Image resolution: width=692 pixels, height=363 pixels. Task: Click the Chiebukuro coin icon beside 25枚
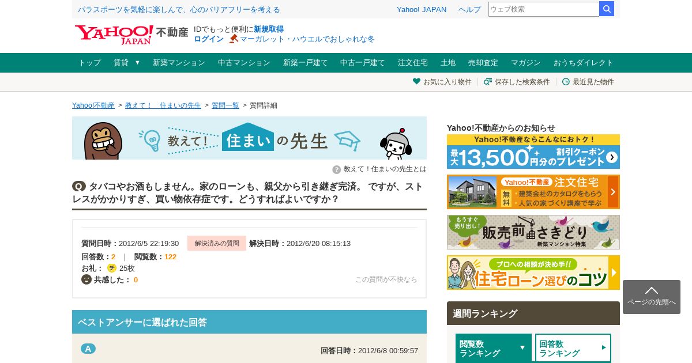click(112, 268)
